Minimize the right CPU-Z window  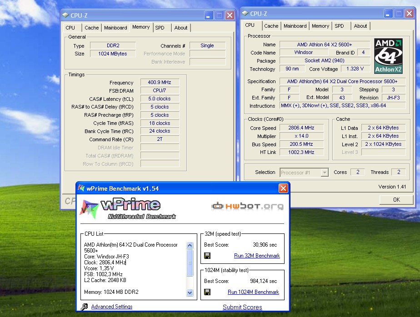click(388, 13)
